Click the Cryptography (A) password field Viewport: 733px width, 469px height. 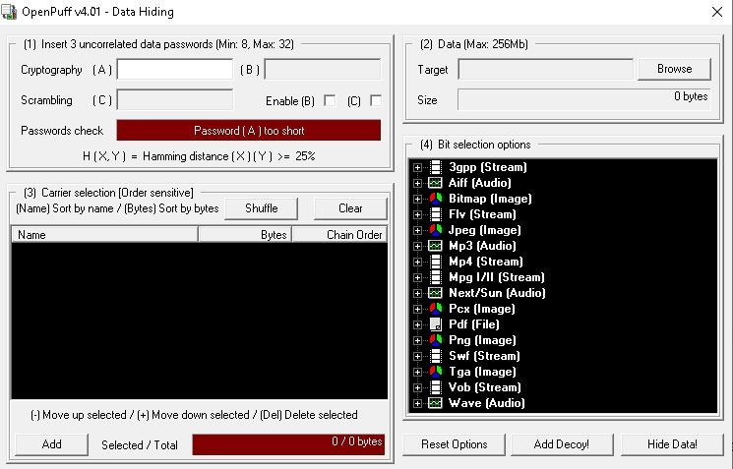click(x=174, y=69)
